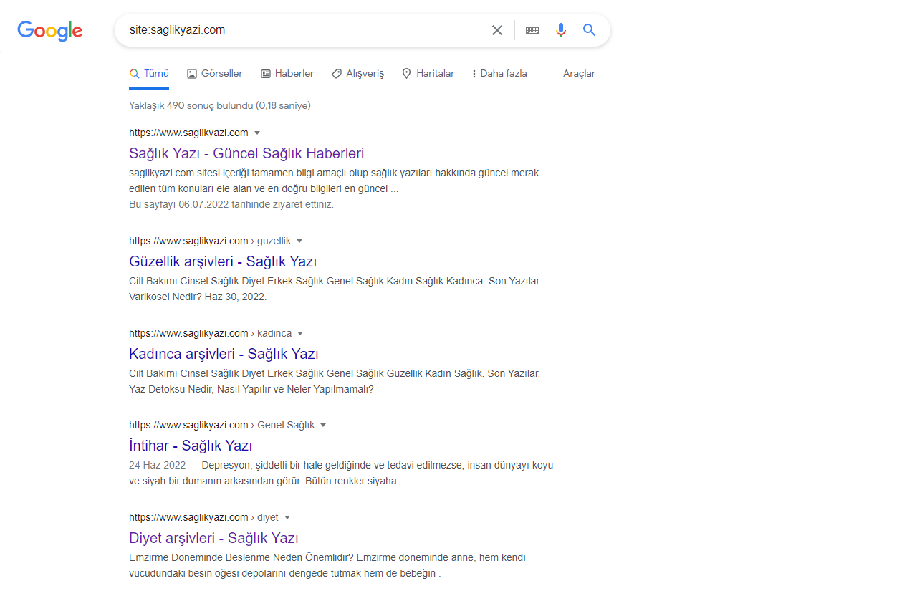Start voice search with microphone icon
Viewport: 907px width, 591px height.
561,30
